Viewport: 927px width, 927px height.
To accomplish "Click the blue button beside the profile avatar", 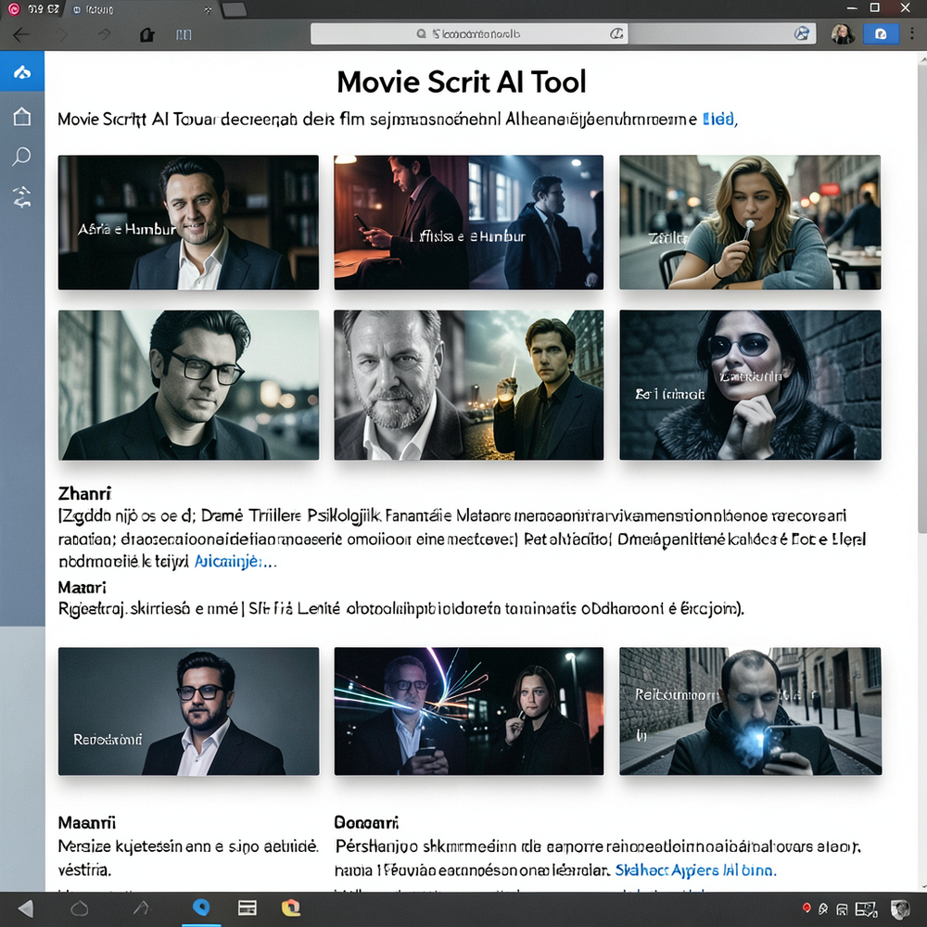I will tap(880, 33).
